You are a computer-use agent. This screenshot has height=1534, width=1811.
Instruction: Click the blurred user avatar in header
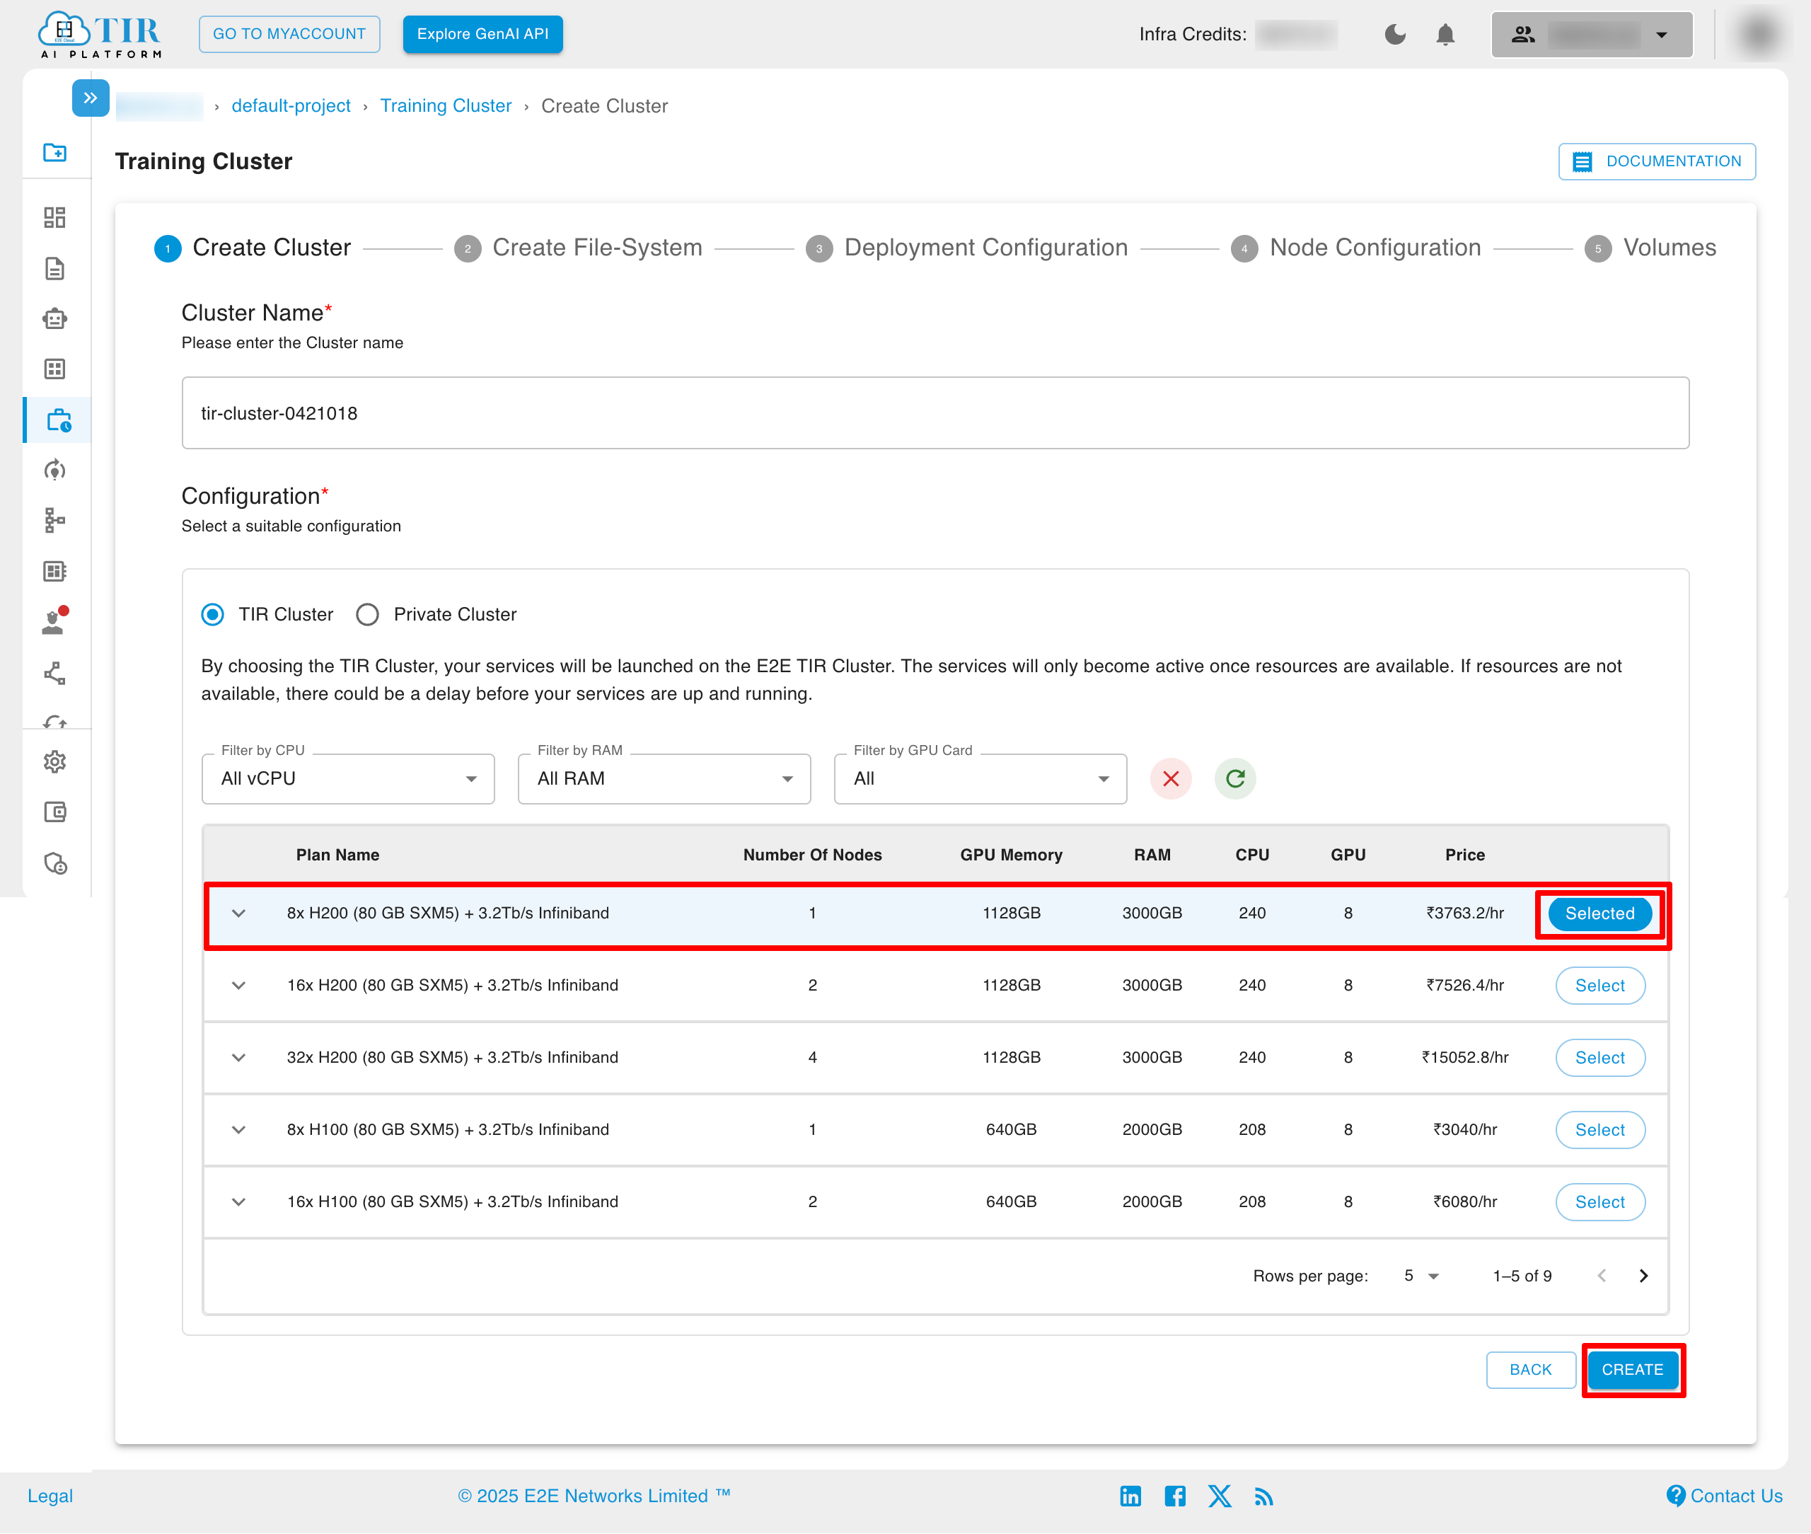click(1759, 35)
